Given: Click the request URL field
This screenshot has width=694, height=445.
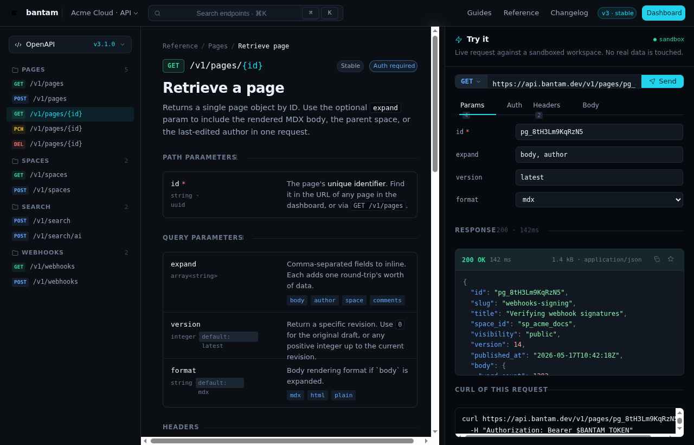Looking at the screenshot, I should coord(564,82).
